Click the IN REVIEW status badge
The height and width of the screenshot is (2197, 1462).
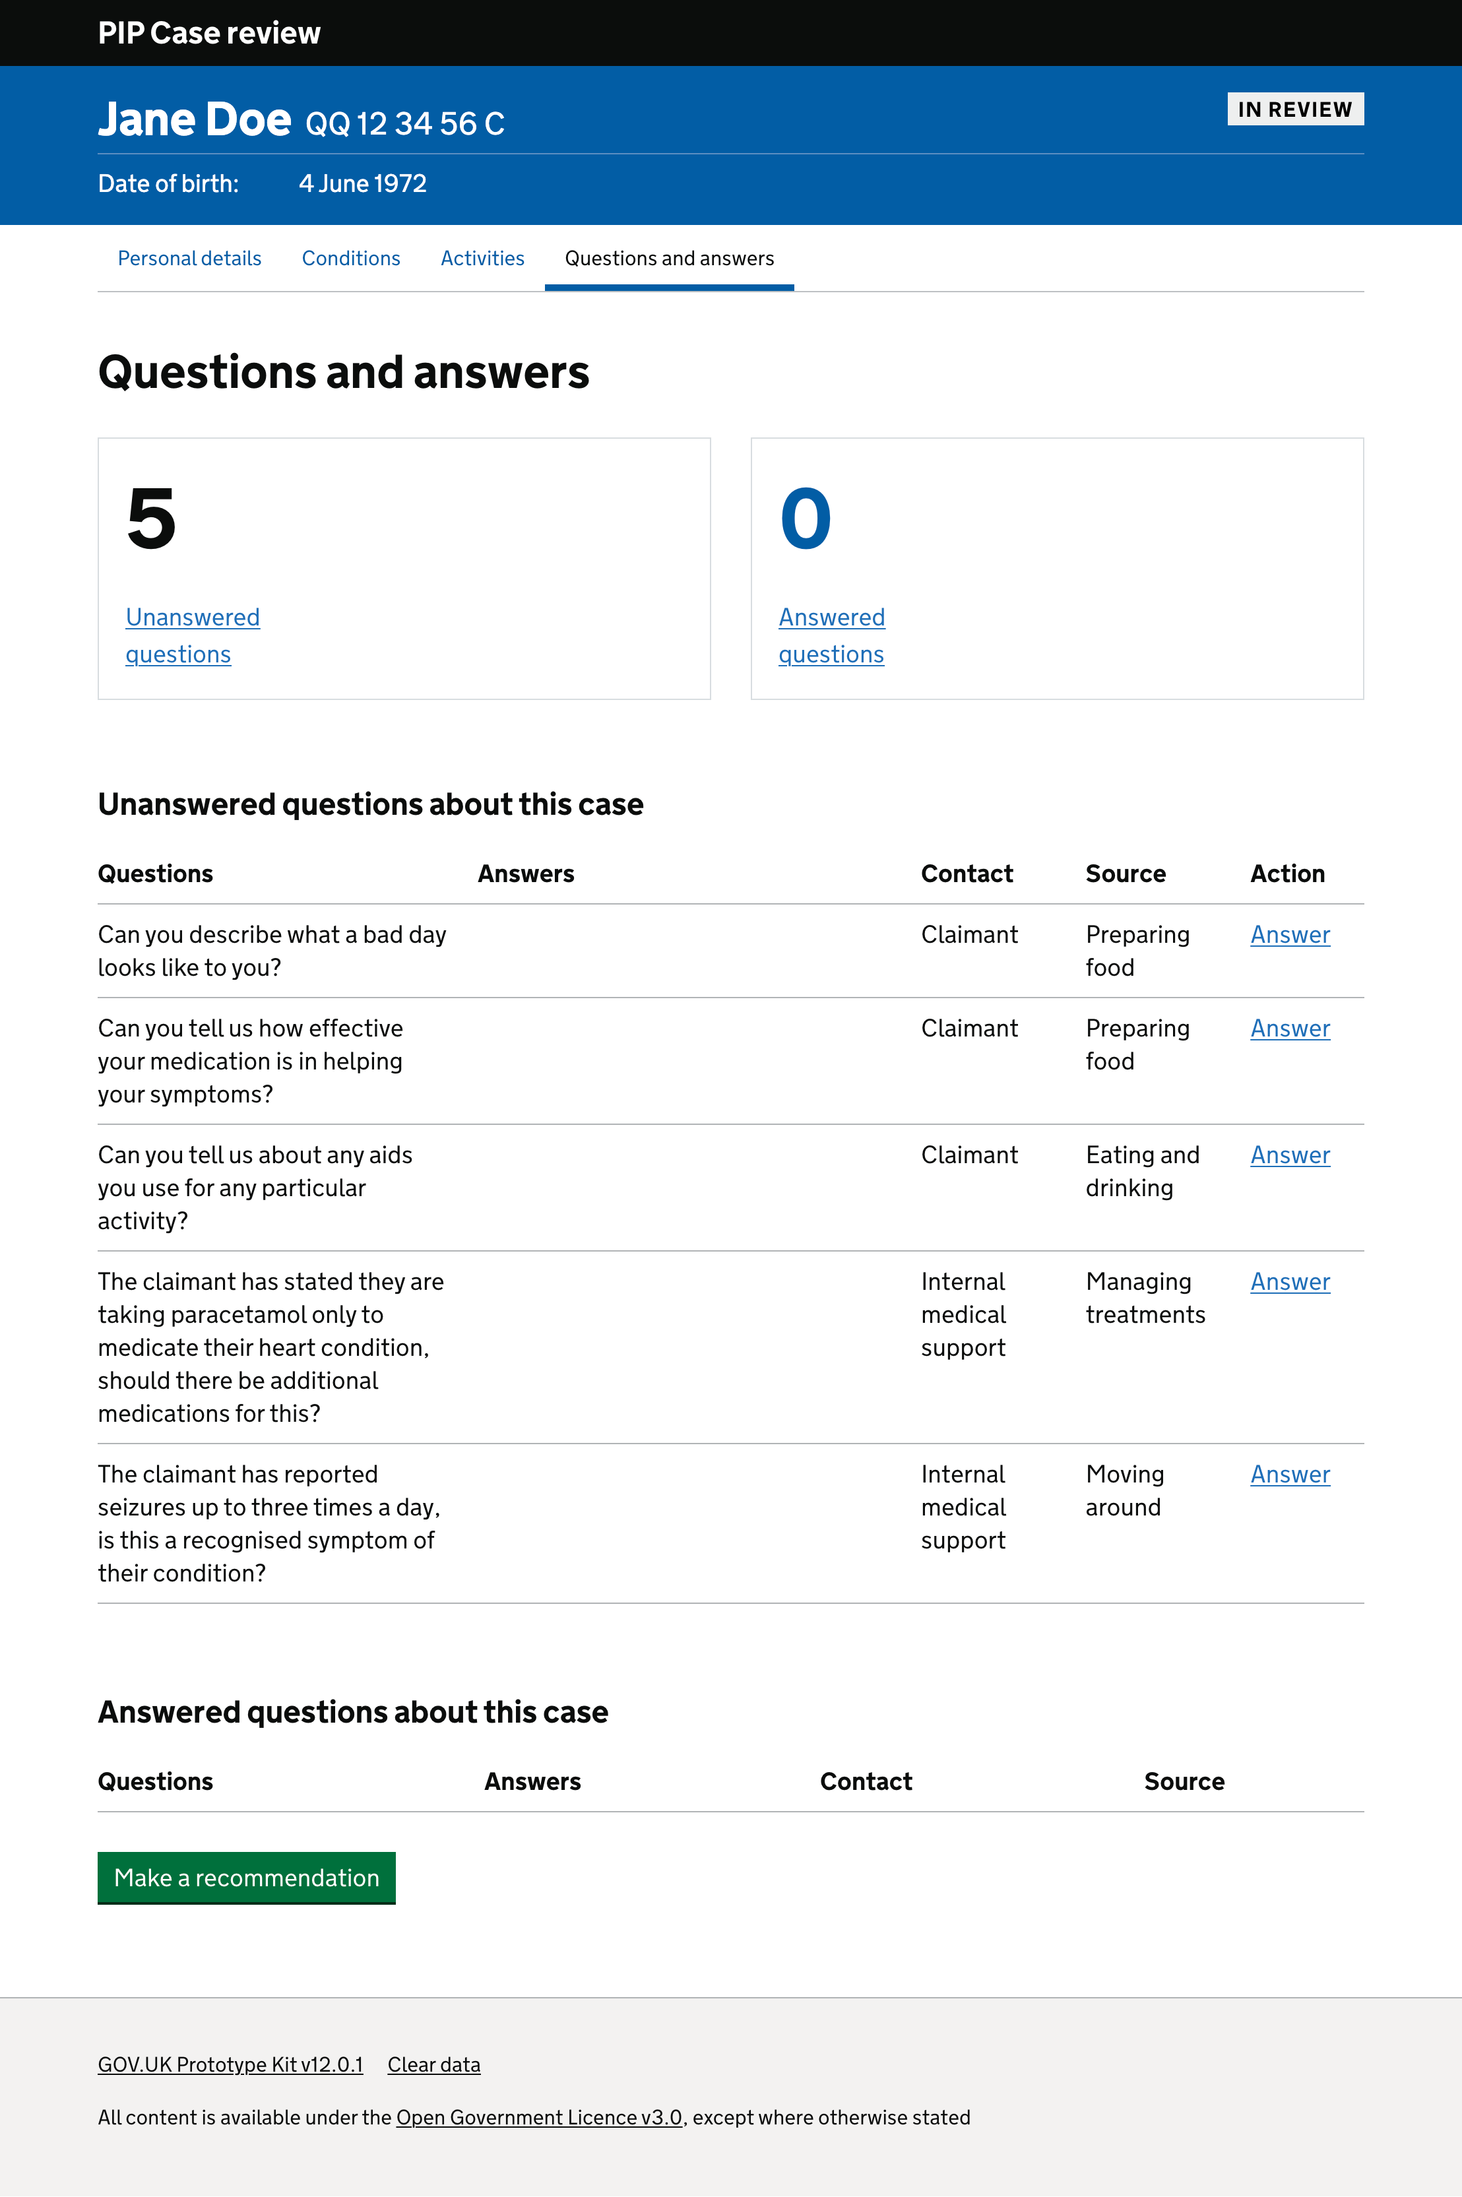coord(1296,109)
